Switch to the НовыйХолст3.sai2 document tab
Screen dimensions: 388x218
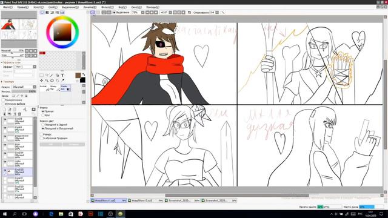click(x=145, y=200)
